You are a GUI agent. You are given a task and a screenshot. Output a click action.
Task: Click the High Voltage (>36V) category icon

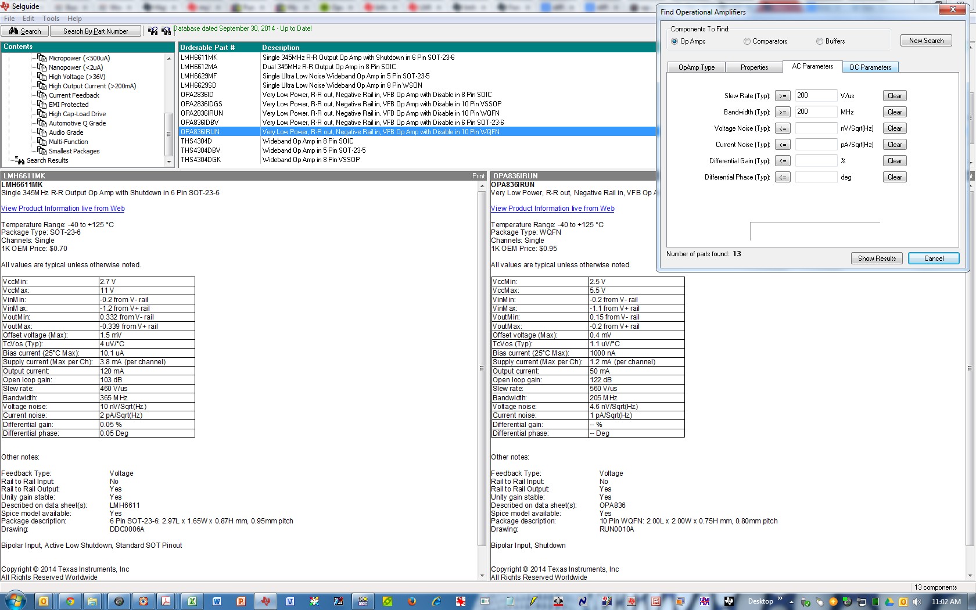point(42,76)
